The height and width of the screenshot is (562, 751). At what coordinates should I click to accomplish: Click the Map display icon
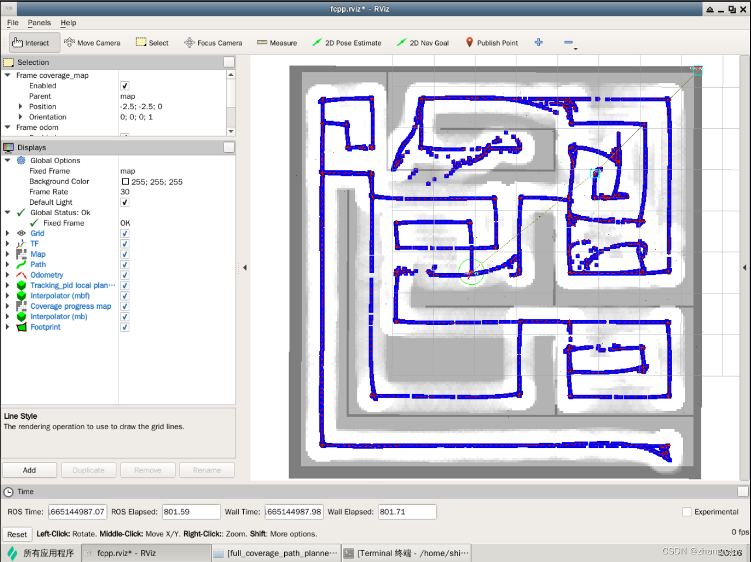(21, 254)
